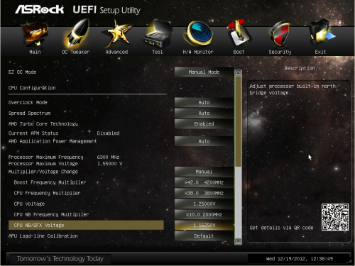Select the AMD Turbo Core Technology label

(43, 124)
